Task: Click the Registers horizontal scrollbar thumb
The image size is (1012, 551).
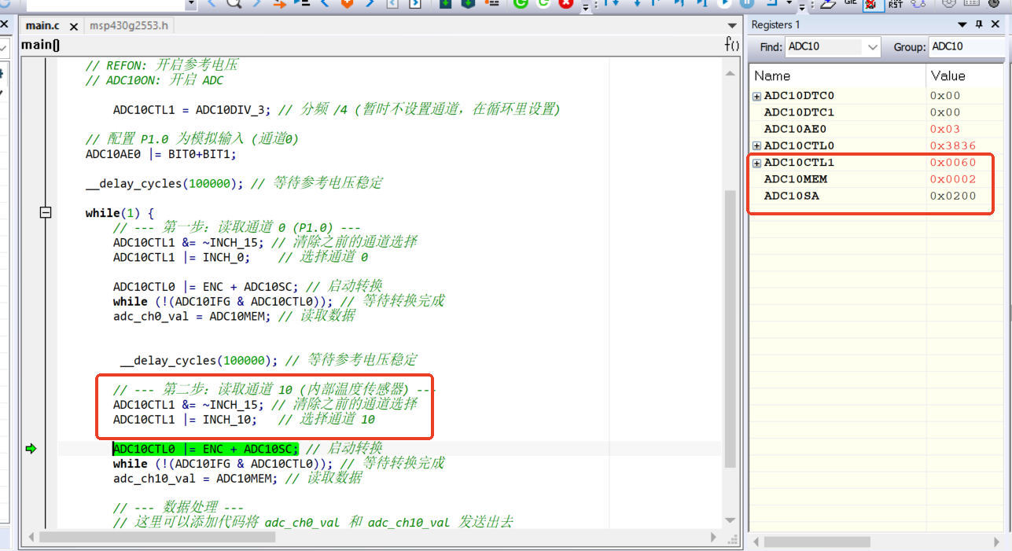Action: tap(817, 542)
